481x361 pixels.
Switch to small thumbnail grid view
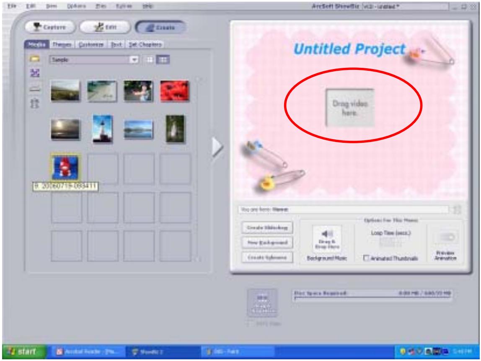coord(149,60)
